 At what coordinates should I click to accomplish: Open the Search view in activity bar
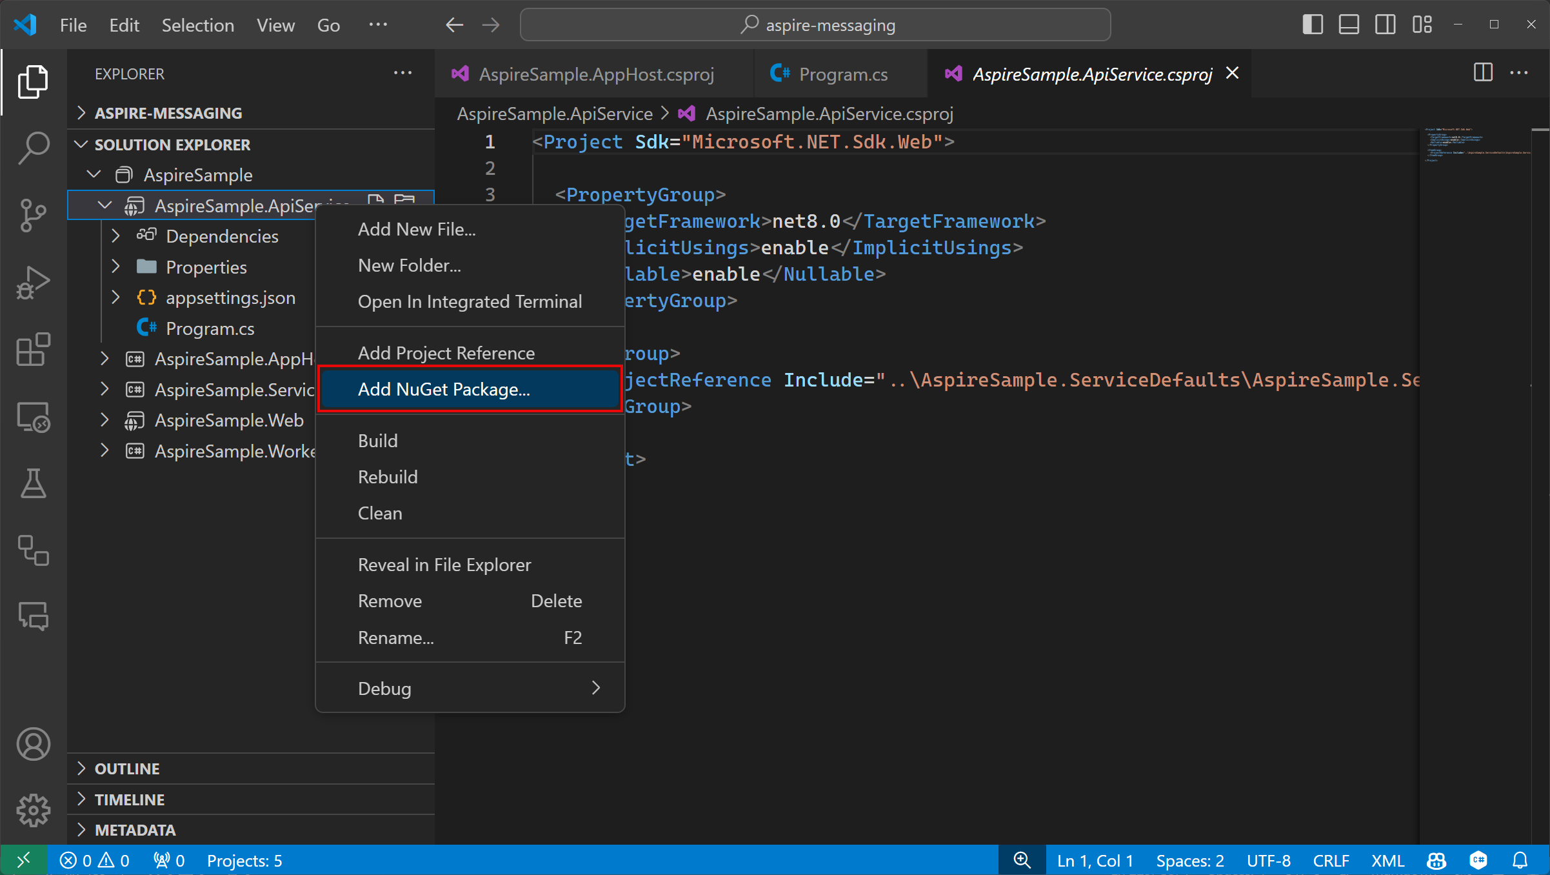[33, 148]
